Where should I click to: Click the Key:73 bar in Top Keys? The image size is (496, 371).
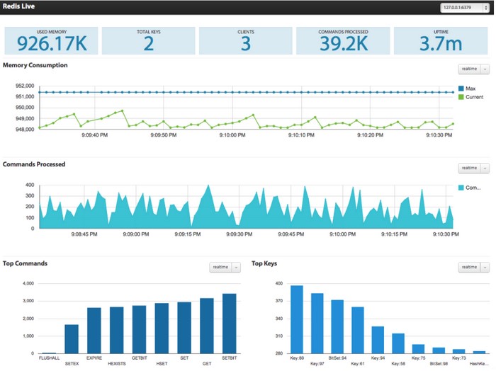coord(459,351)
